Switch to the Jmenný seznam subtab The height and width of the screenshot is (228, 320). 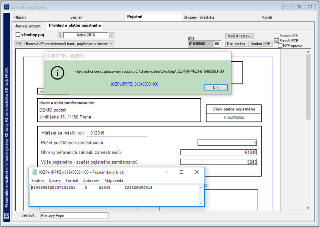(29, 26)
